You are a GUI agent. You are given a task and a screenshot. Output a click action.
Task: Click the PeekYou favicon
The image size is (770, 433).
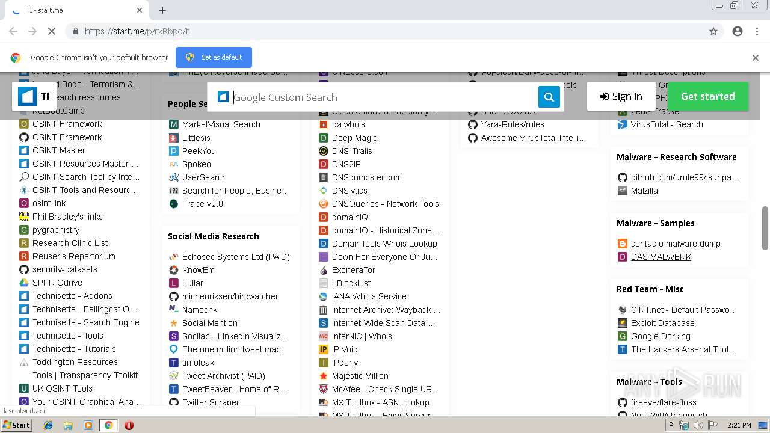[173, 151]
